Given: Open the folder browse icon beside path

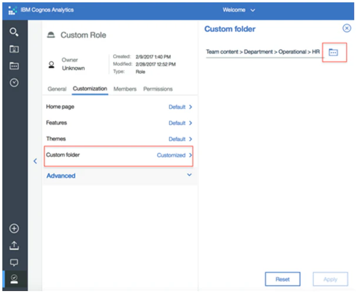Looking at the screenshot, I should [x=333, y=52].
